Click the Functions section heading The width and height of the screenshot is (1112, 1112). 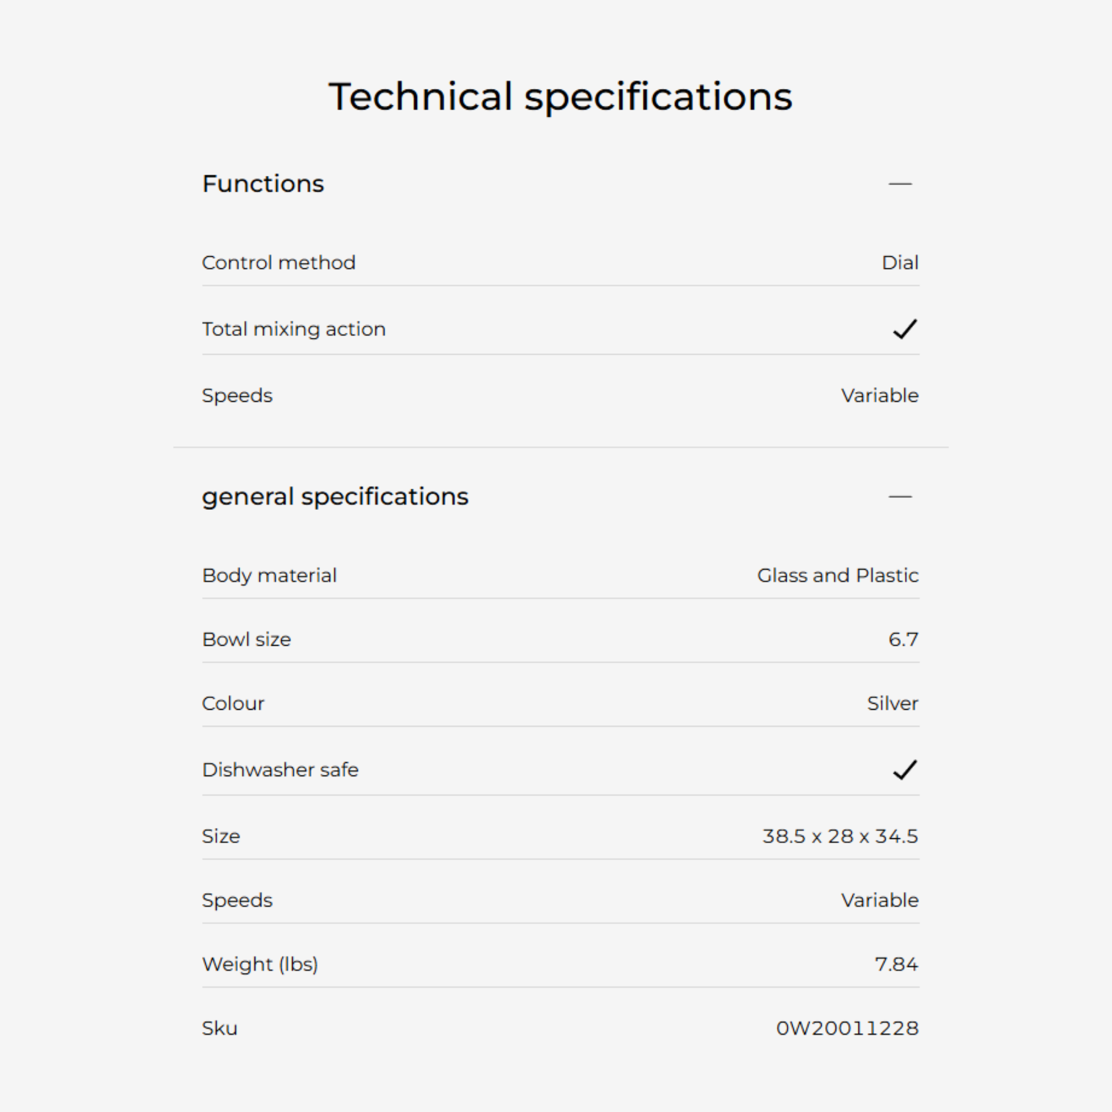coord(263,184)
